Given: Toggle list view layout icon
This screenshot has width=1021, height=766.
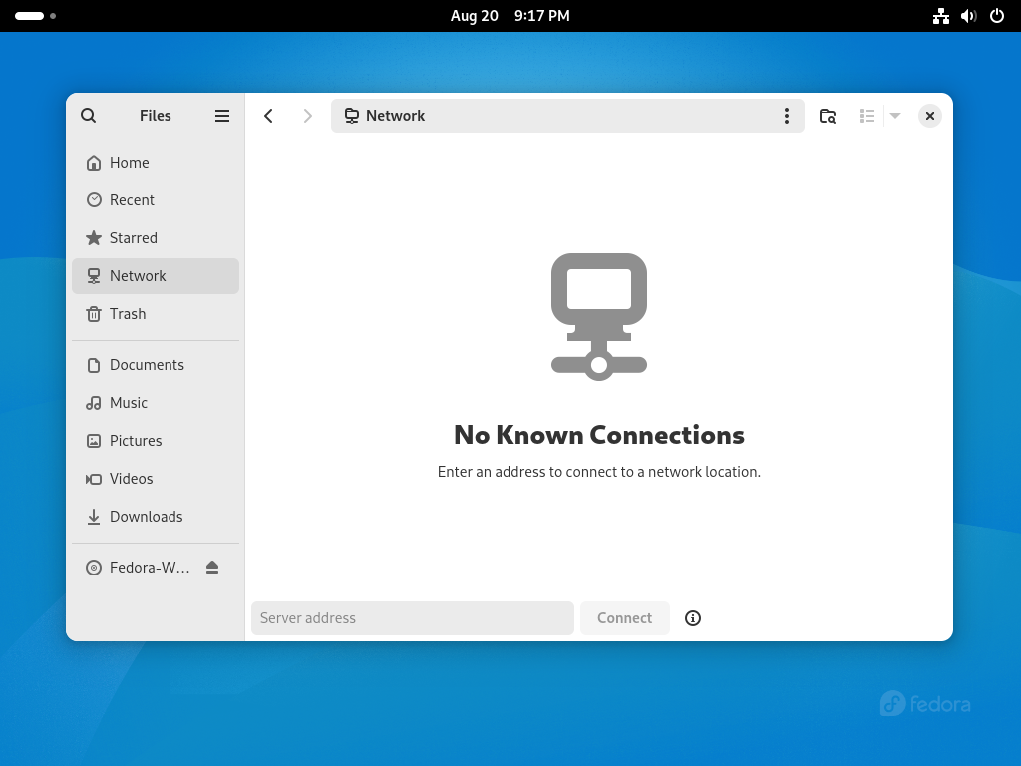Looking at the screenshot, I should [x=866, y=116].
